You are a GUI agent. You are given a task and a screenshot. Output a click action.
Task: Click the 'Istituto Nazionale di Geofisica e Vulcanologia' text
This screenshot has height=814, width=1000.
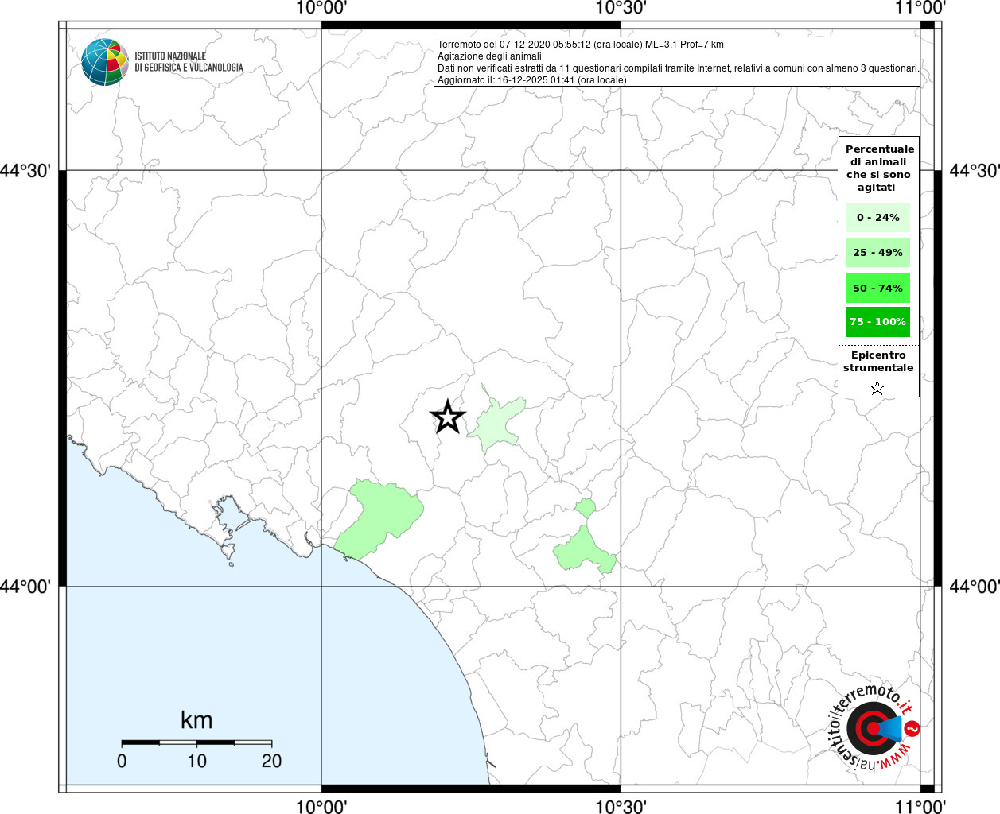point(189,62)
